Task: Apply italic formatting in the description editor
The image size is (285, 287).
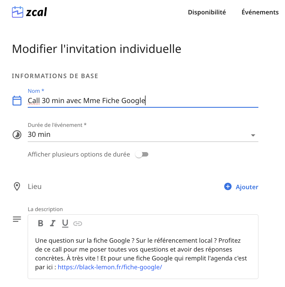Action: [x=53, y=223]
